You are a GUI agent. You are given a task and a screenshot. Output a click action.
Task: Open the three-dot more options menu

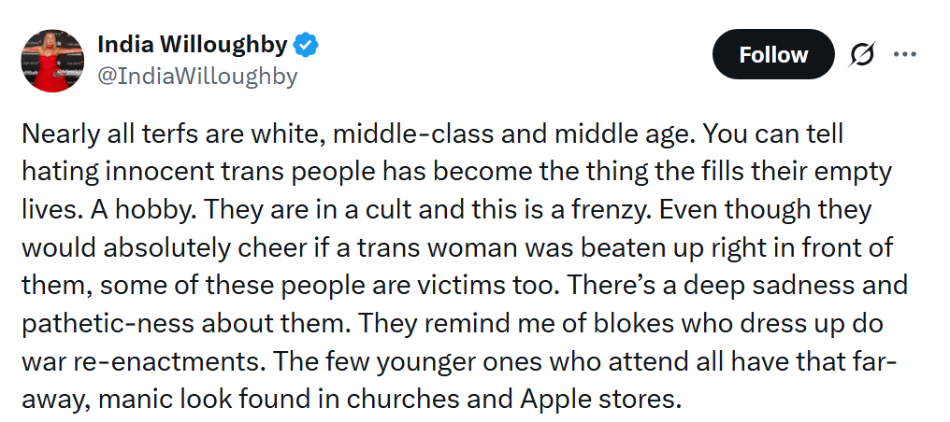(x=905, y=54)
